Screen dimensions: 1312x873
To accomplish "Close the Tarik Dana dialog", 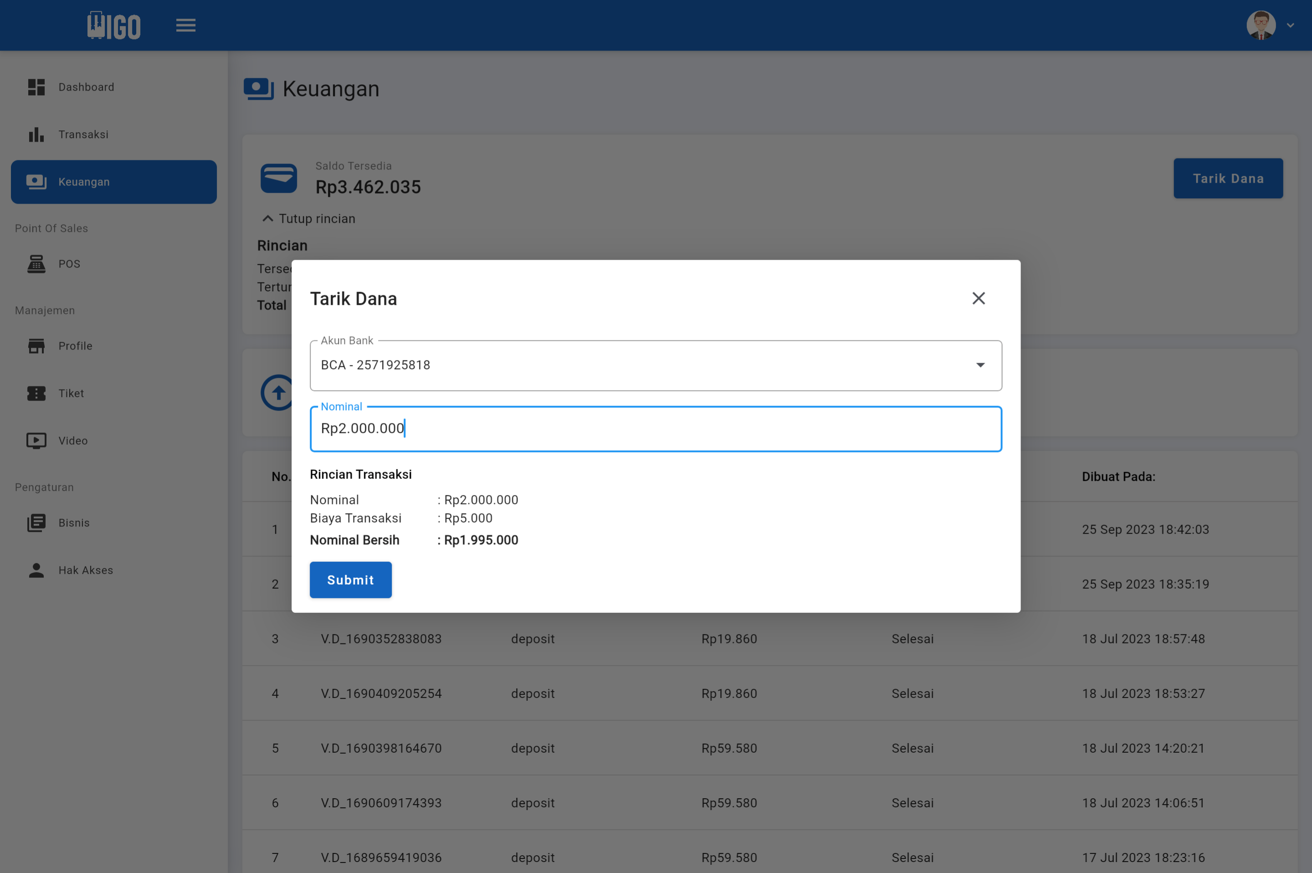I will (x=978, y=298).
